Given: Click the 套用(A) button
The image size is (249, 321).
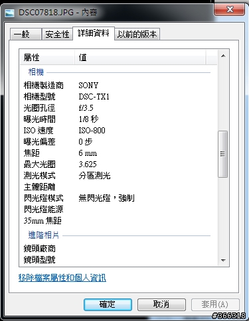Looking at the screenshot, I should [215, 304].
